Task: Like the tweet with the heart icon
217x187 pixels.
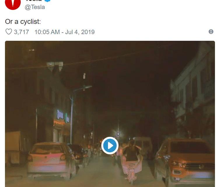Action: 9,32
